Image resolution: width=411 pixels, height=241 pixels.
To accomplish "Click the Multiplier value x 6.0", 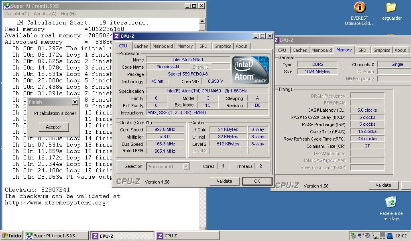I will (x=165, y=137).
